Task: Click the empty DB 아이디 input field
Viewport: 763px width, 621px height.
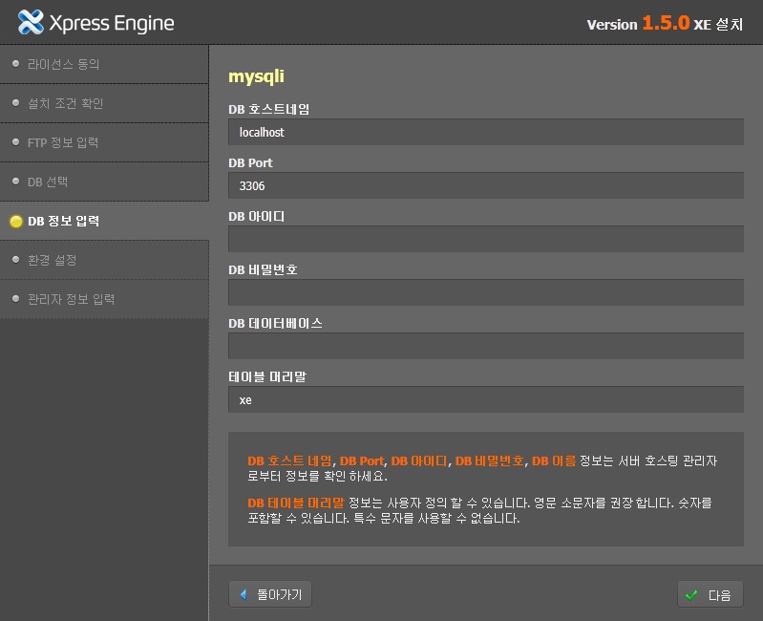Action: (486, 239)
